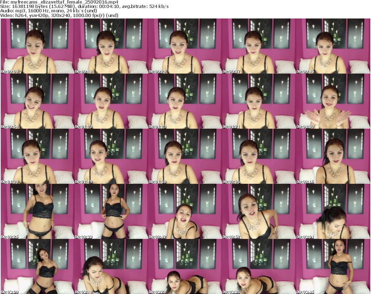This screenshot has height=294, width=371.
Task: Click the frame marked 00:00:45
Action: point(333,46)
